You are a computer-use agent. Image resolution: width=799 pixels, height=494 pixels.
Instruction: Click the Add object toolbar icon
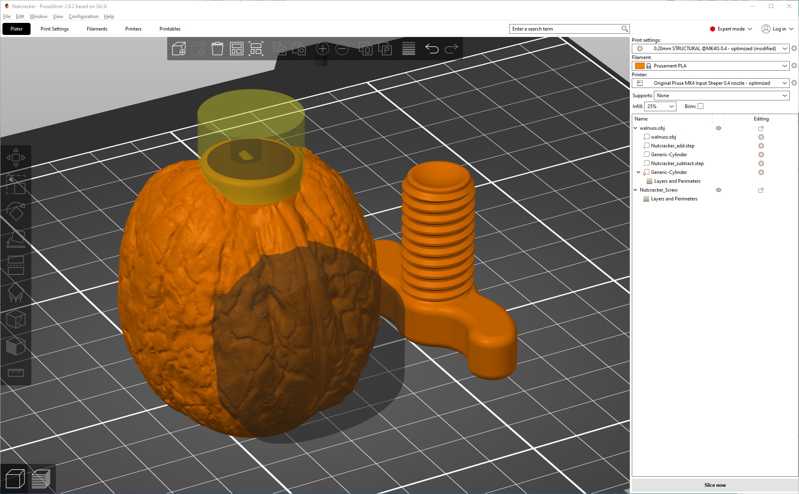178,49
